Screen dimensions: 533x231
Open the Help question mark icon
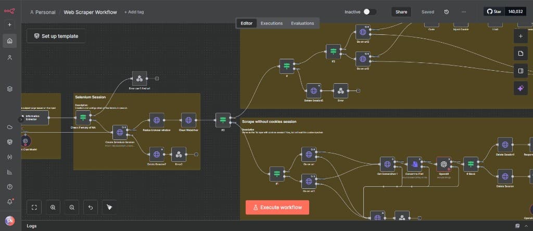[9, 187]
